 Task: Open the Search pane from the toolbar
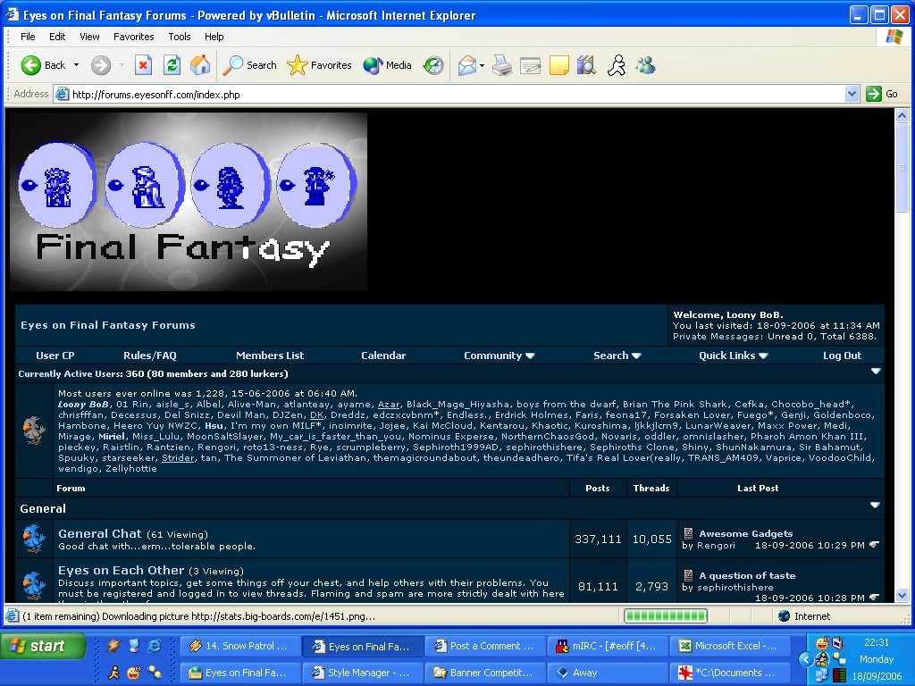[x=250, y=65]
